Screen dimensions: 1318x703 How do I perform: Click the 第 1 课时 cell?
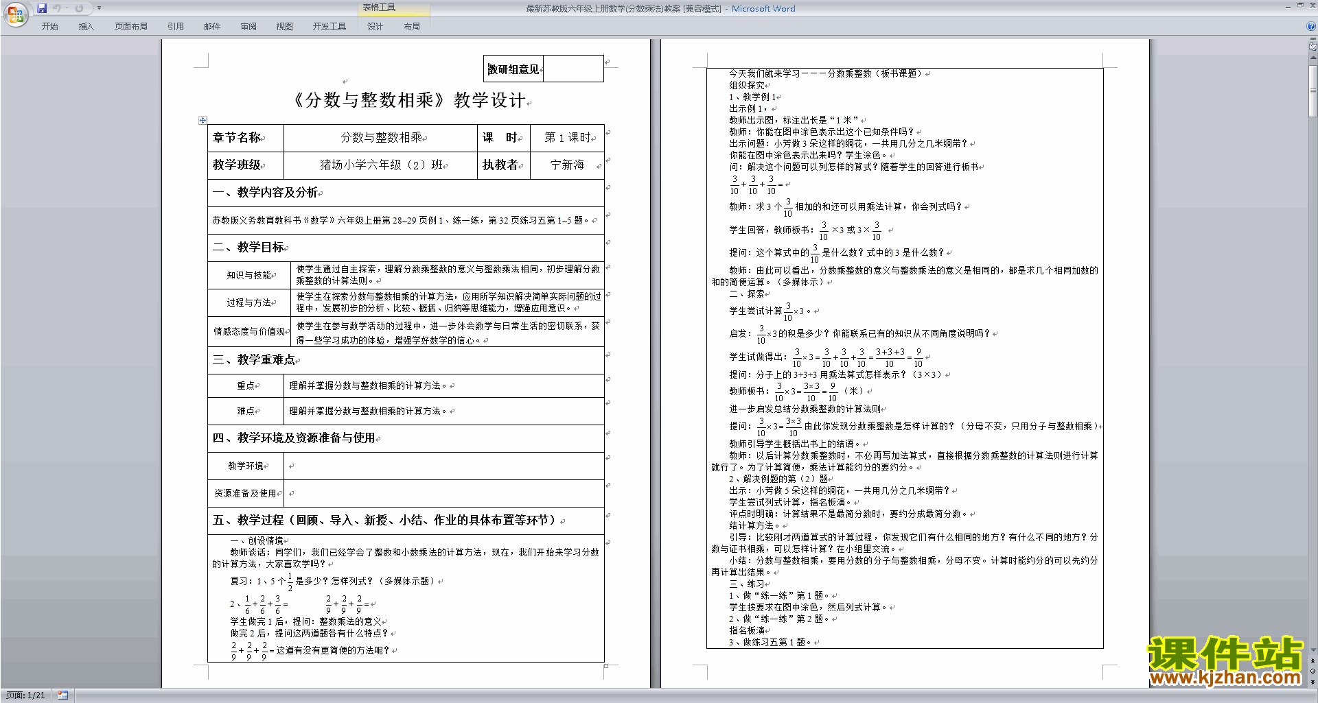pyautogui.click(x=567, y=138)
